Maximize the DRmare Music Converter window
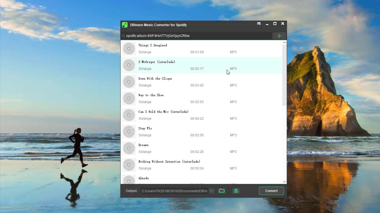 (x=275, y=23)
